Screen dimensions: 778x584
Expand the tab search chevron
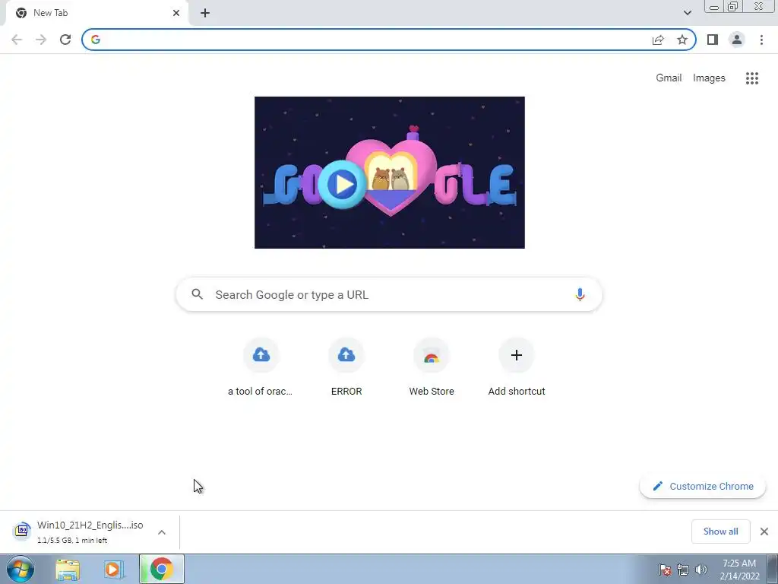(x=687, y=13)
